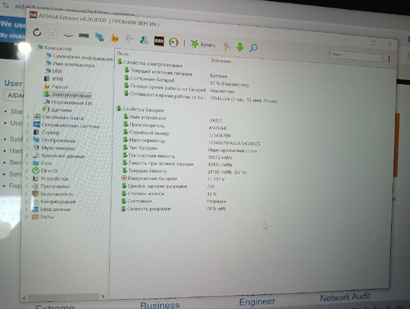
Task: Click the Значение column header
Action: (x=220, y=61)
